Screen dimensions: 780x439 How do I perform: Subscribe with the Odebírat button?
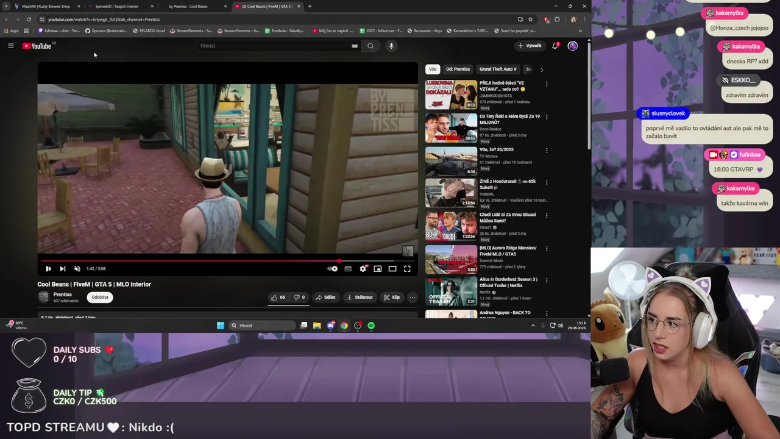(100, 298)
